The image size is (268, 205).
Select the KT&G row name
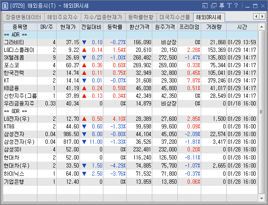[9, 126]
